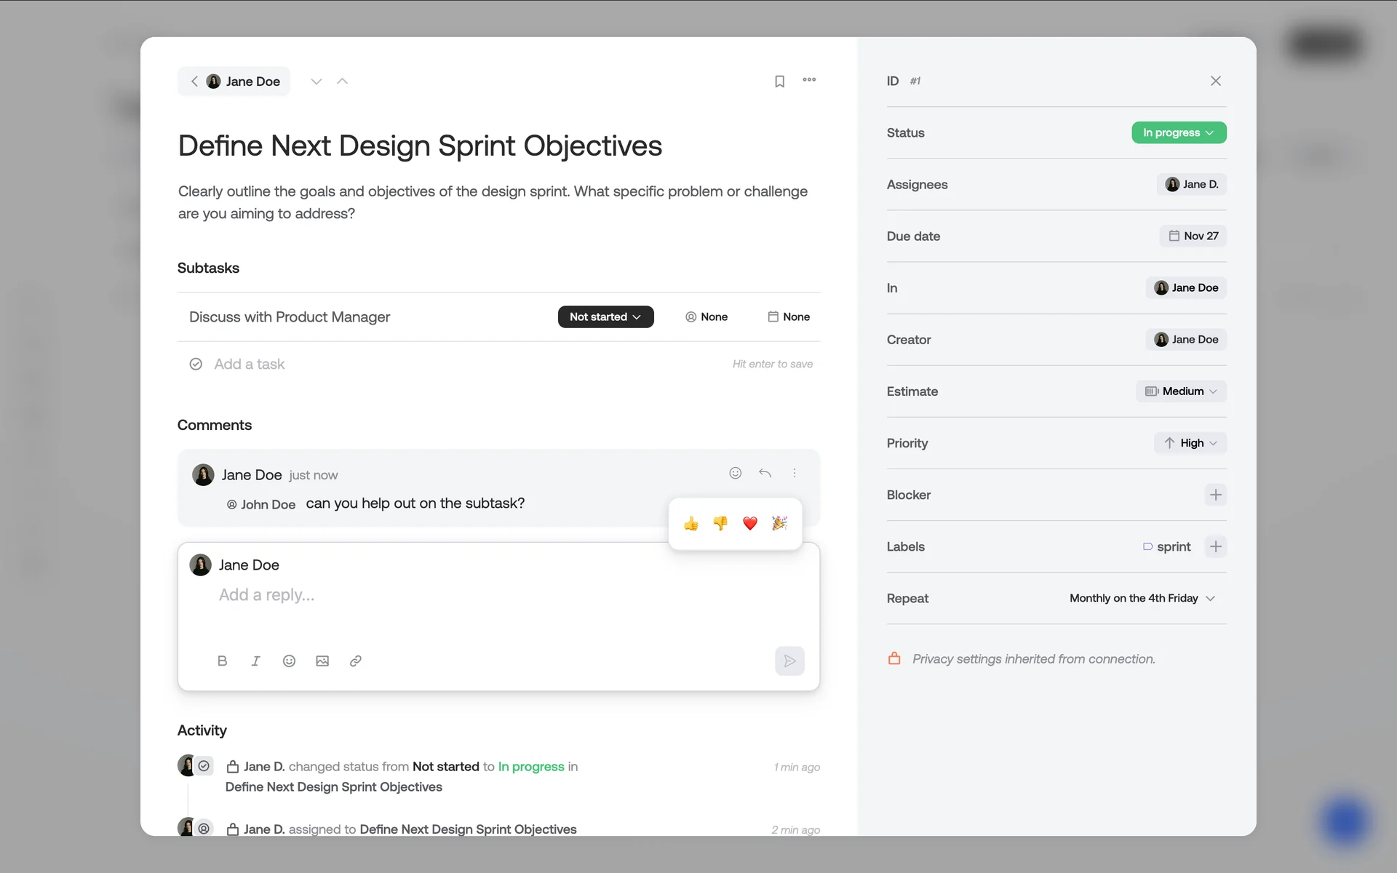Image resolution: width=1397 pixels, height=873 pixels.
Task: Send the reply with the arrow button
Action: click(789, 661)
